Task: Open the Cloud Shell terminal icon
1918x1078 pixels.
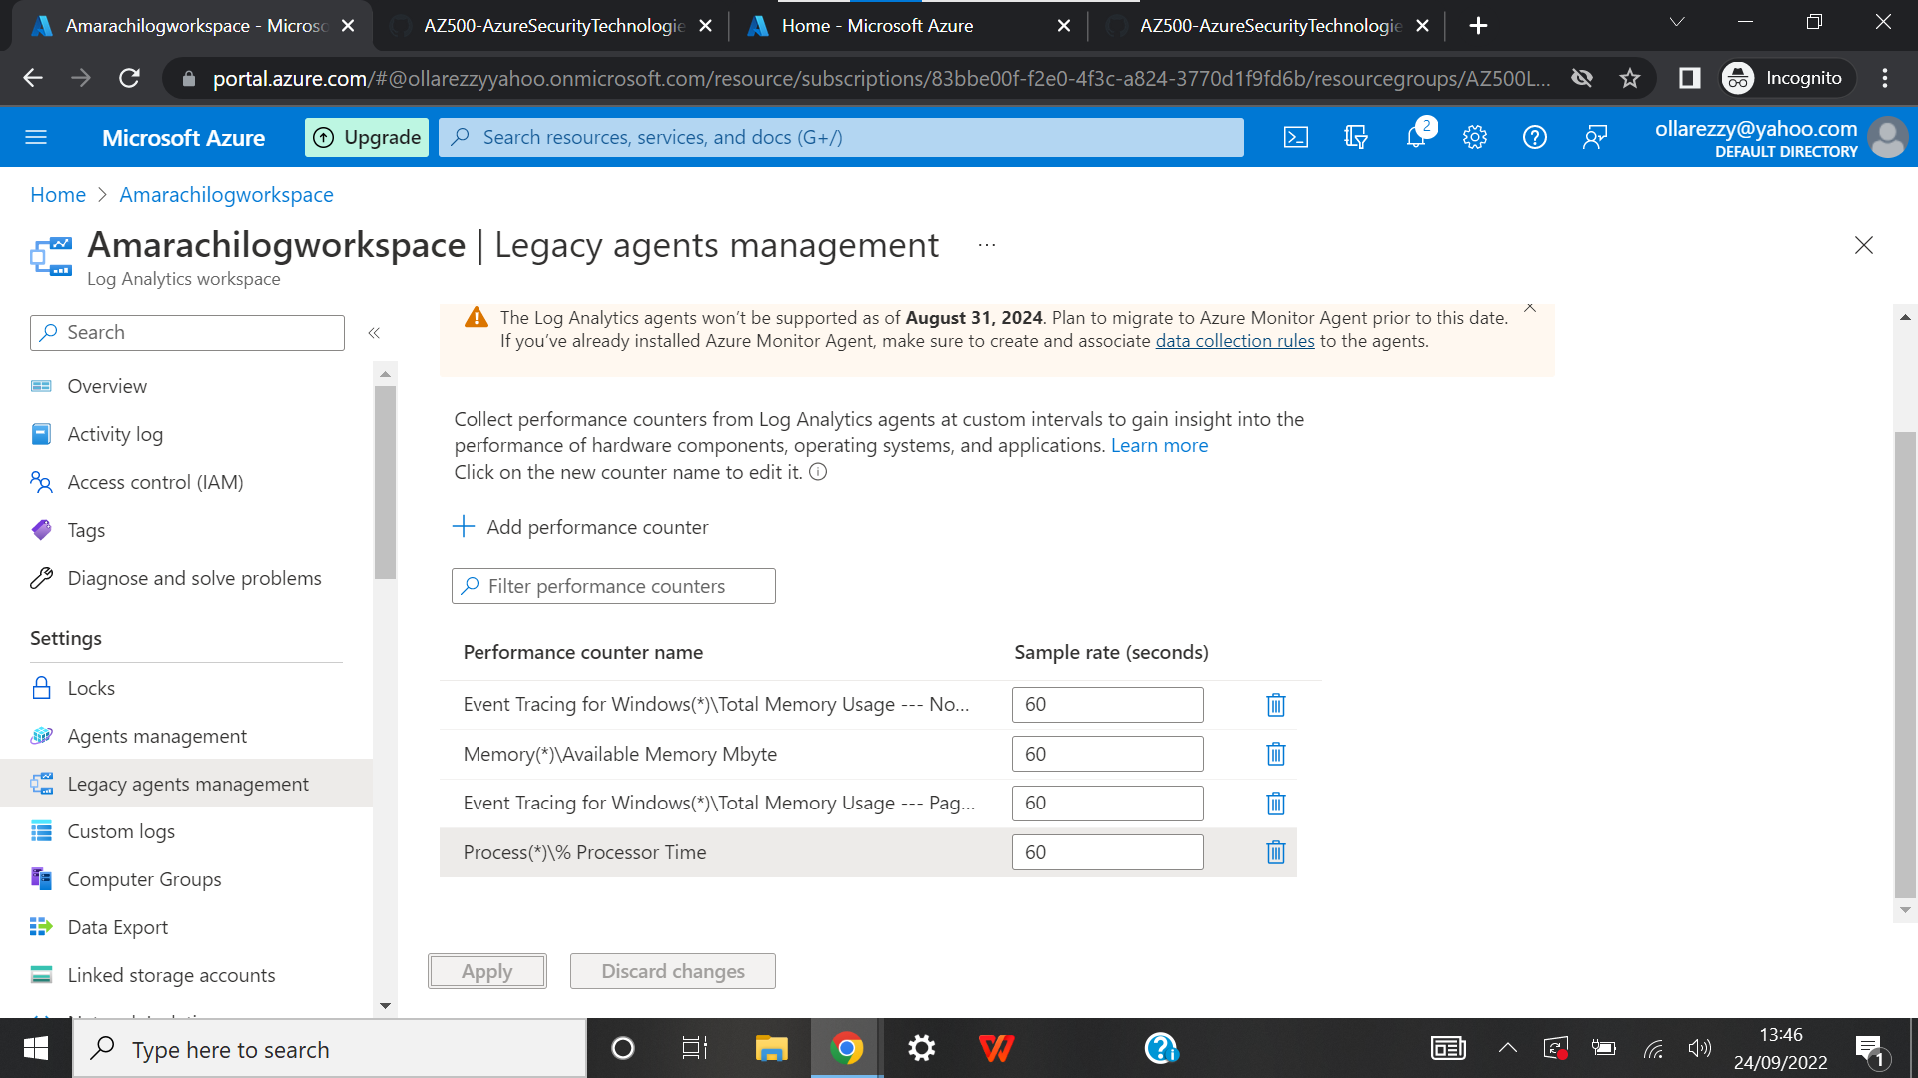Action: [1295, 137]
